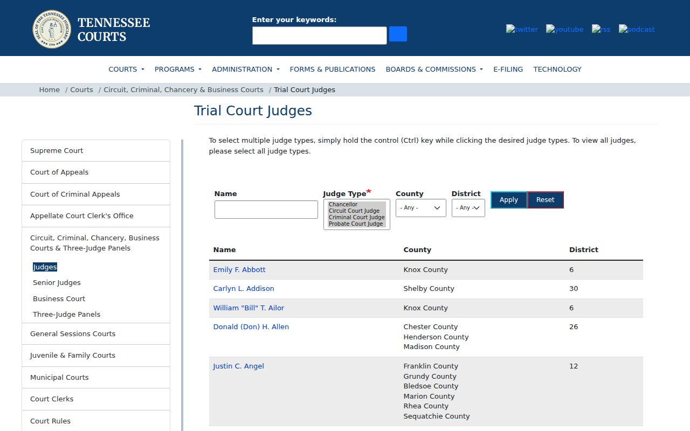Open the Forms & Publications menu item
This screenshot has height=431, width=690.
pyautogui.click(x=333, y=69)
